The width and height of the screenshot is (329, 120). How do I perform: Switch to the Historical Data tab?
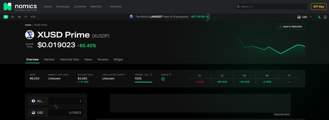click(x=69, y=59)
